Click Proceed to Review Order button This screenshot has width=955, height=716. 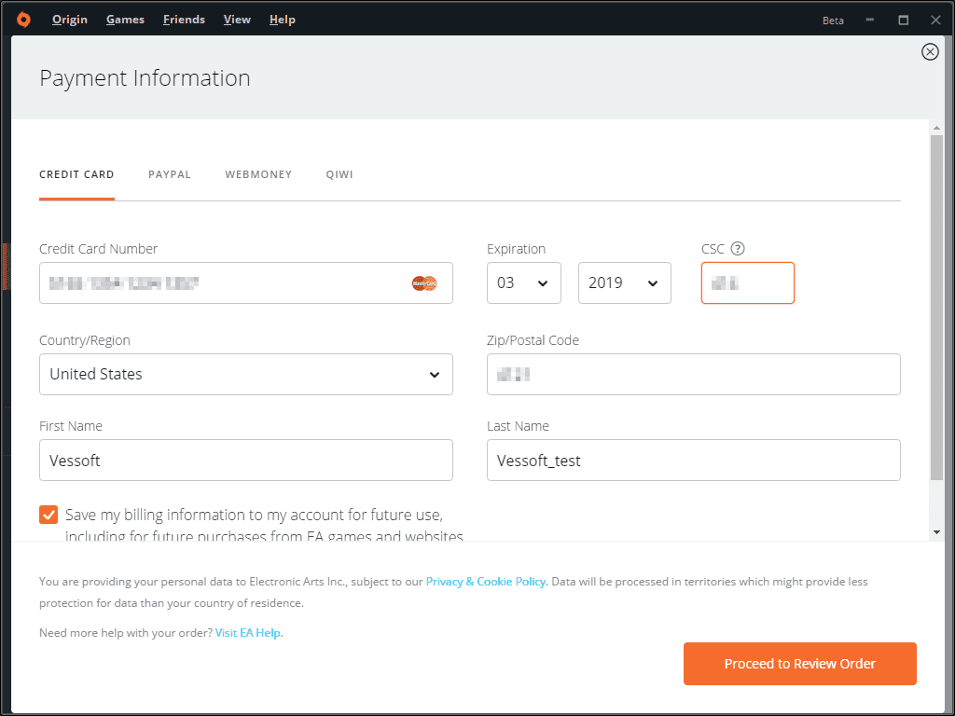pyautogui.click(x=799, y=664)
